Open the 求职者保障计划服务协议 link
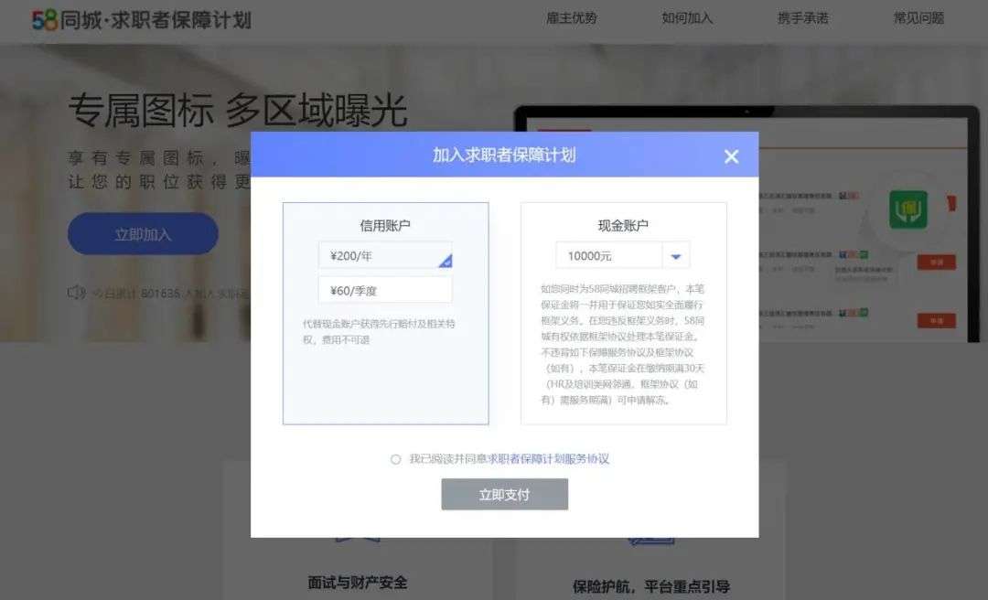988x600 pixels. (548, 459)
